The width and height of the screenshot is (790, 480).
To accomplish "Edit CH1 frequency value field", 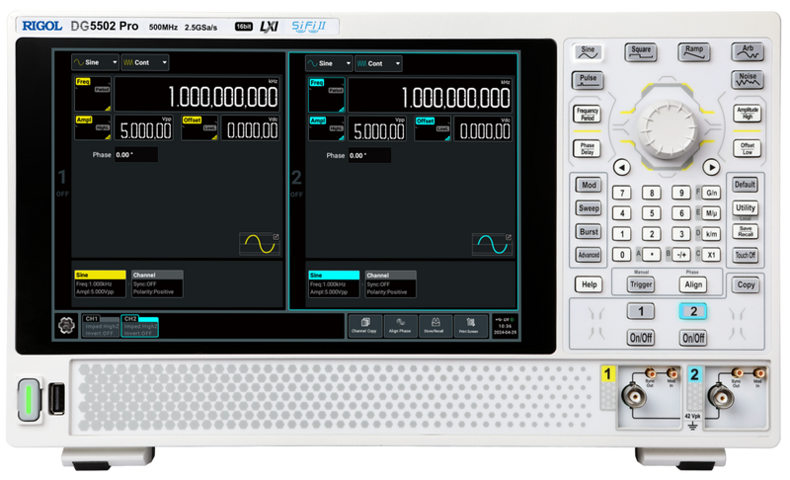I will 197,94.
